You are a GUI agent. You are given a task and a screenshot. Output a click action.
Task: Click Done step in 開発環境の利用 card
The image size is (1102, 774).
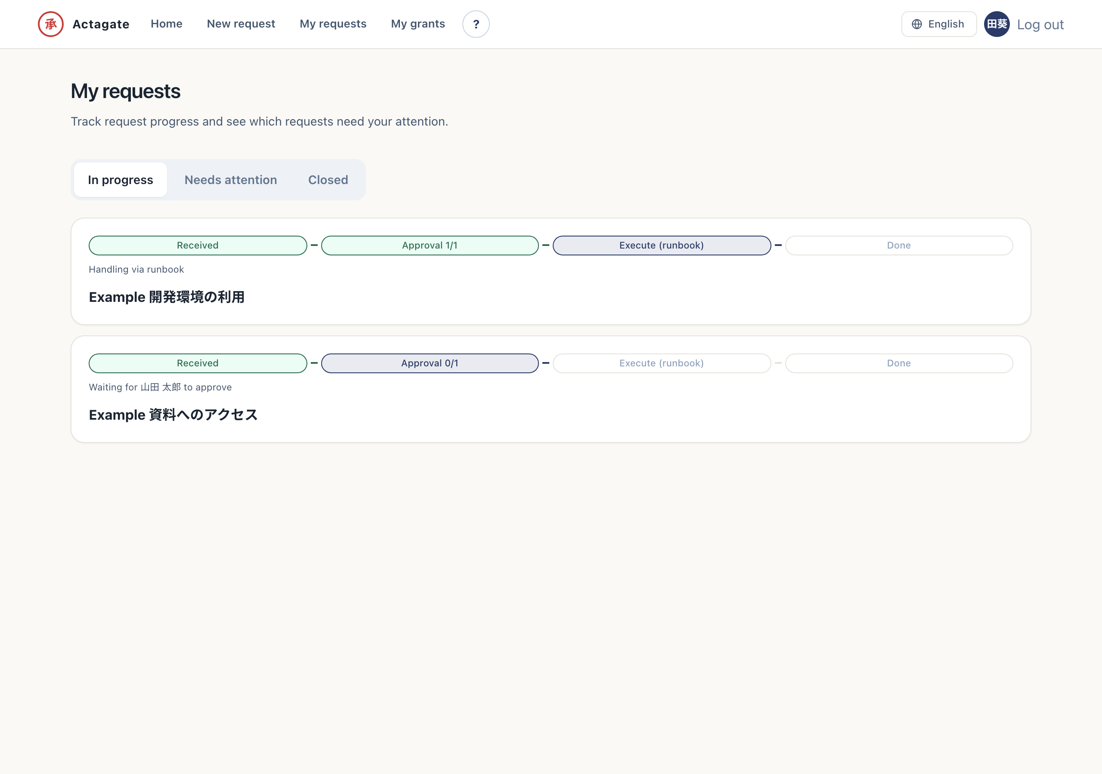(x=899, y=246)
